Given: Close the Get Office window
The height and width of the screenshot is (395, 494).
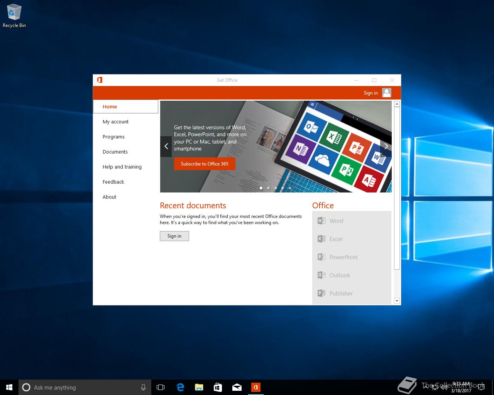Looking at the screenshot, I should click(392, 80).
